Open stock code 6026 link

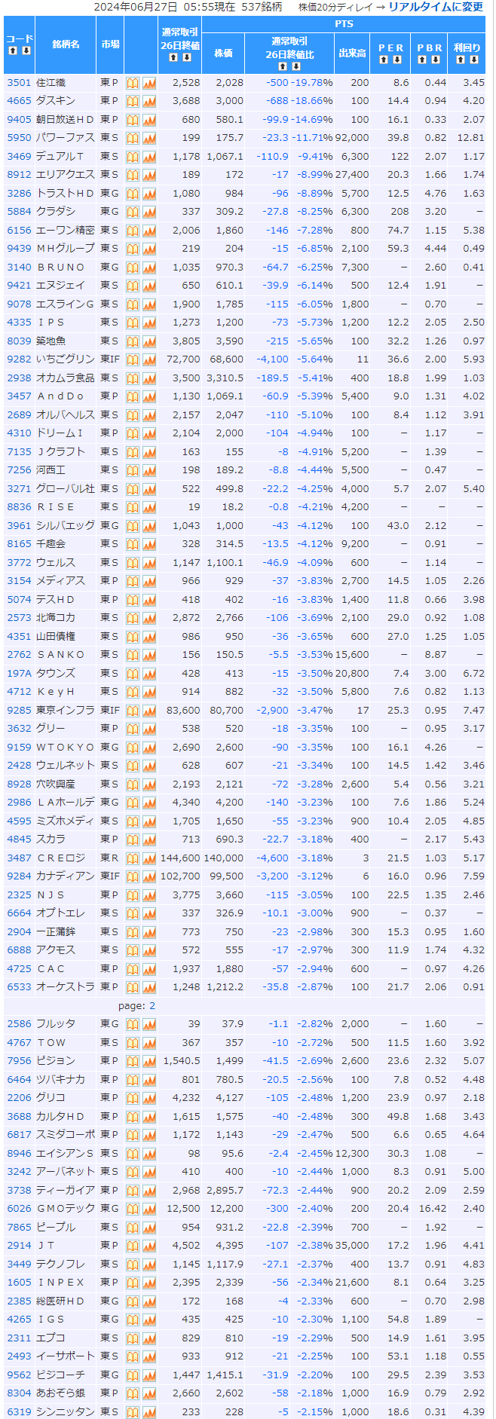(19, 1209)
